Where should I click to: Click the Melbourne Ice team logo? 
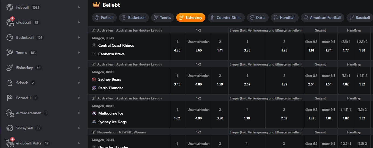click(94, 113)
